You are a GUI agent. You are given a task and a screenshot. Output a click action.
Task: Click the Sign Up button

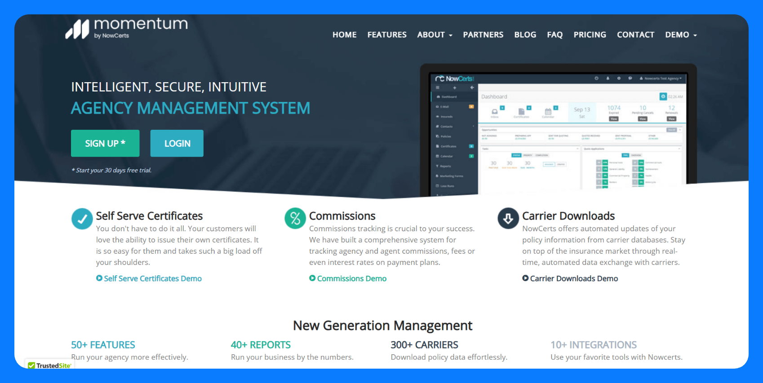pos(105,143)
